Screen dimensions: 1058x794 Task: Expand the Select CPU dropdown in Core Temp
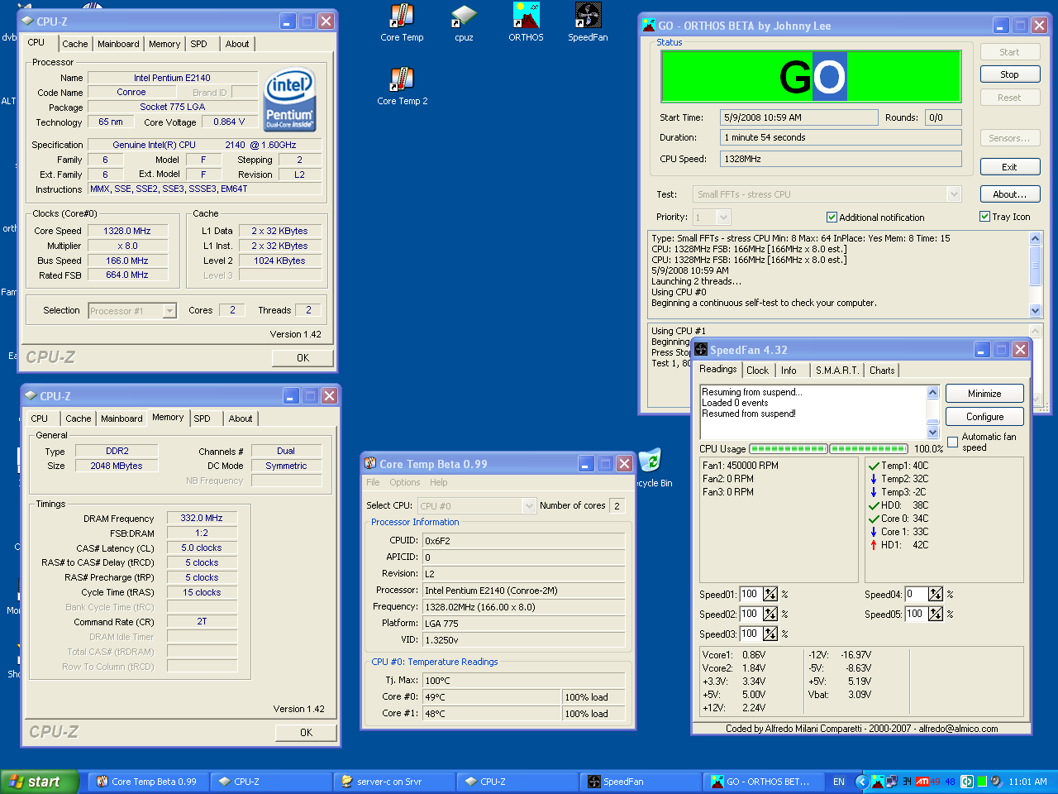click(529, 506)
